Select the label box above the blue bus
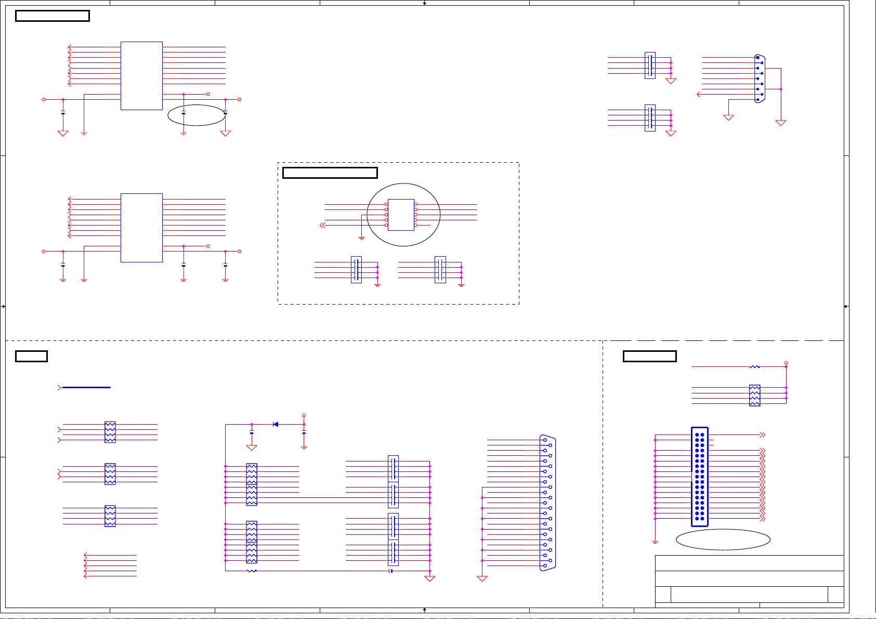 point(31,356)
